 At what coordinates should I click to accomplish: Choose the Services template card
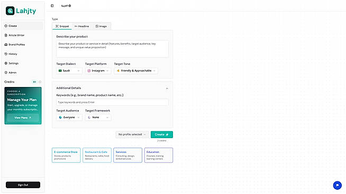click(128, 156)
